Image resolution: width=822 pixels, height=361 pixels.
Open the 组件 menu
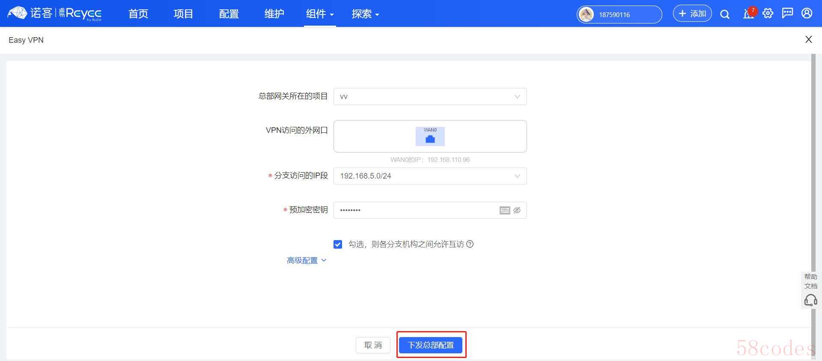(x=319, y=14)
